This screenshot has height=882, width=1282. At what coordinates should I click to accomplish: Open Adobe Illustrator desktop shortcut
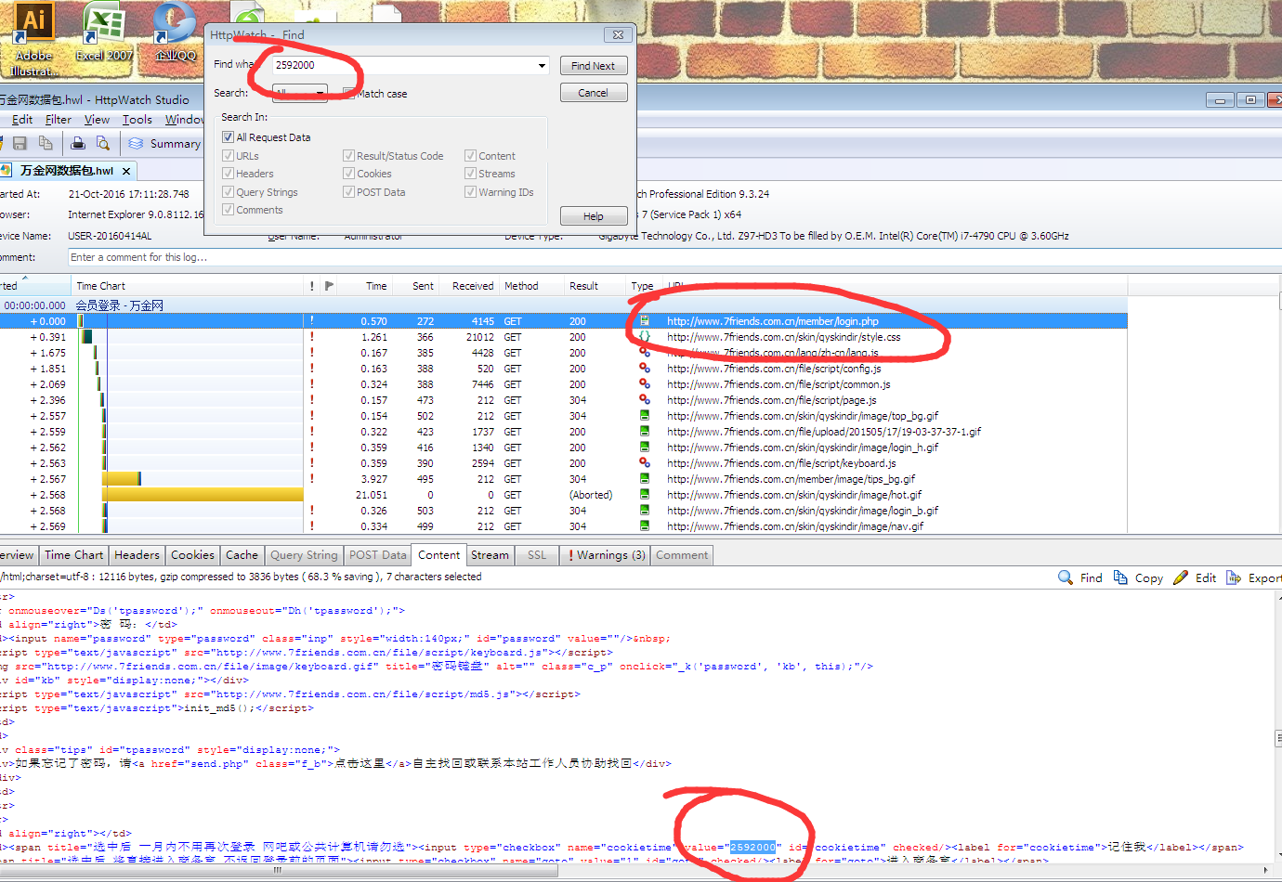[x=33, y=37]
